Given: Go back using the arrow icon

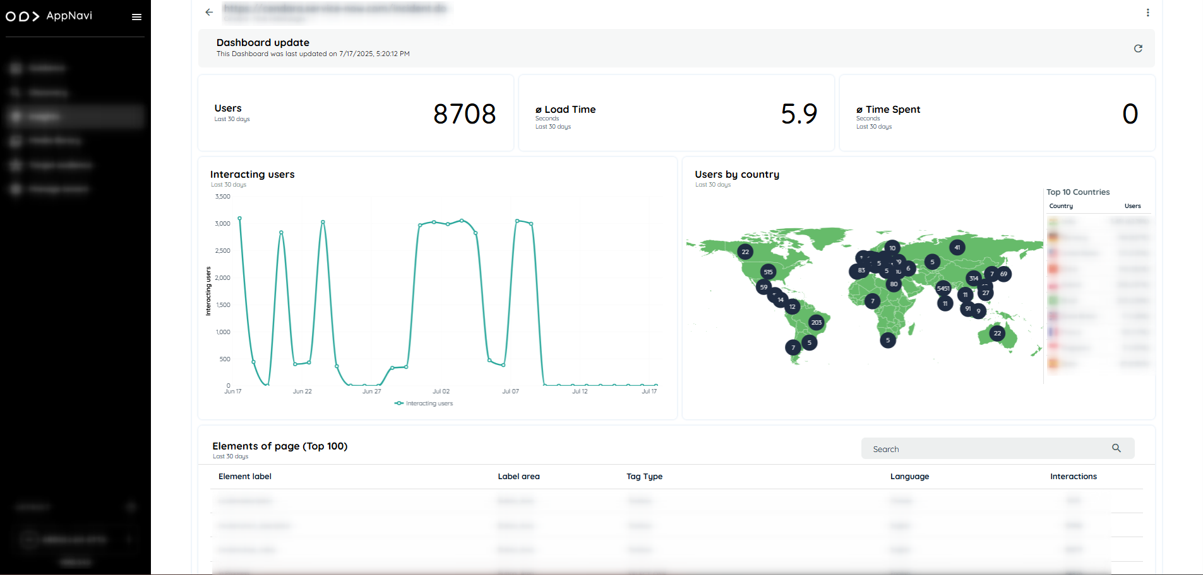Looking at the screenshot, I should (x=209, y=12).
